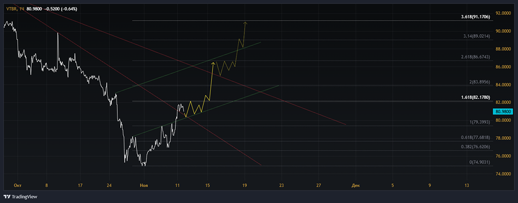The image size is (518, 203).
Task: Click the Ноя date on time axis
Action: 143,185
